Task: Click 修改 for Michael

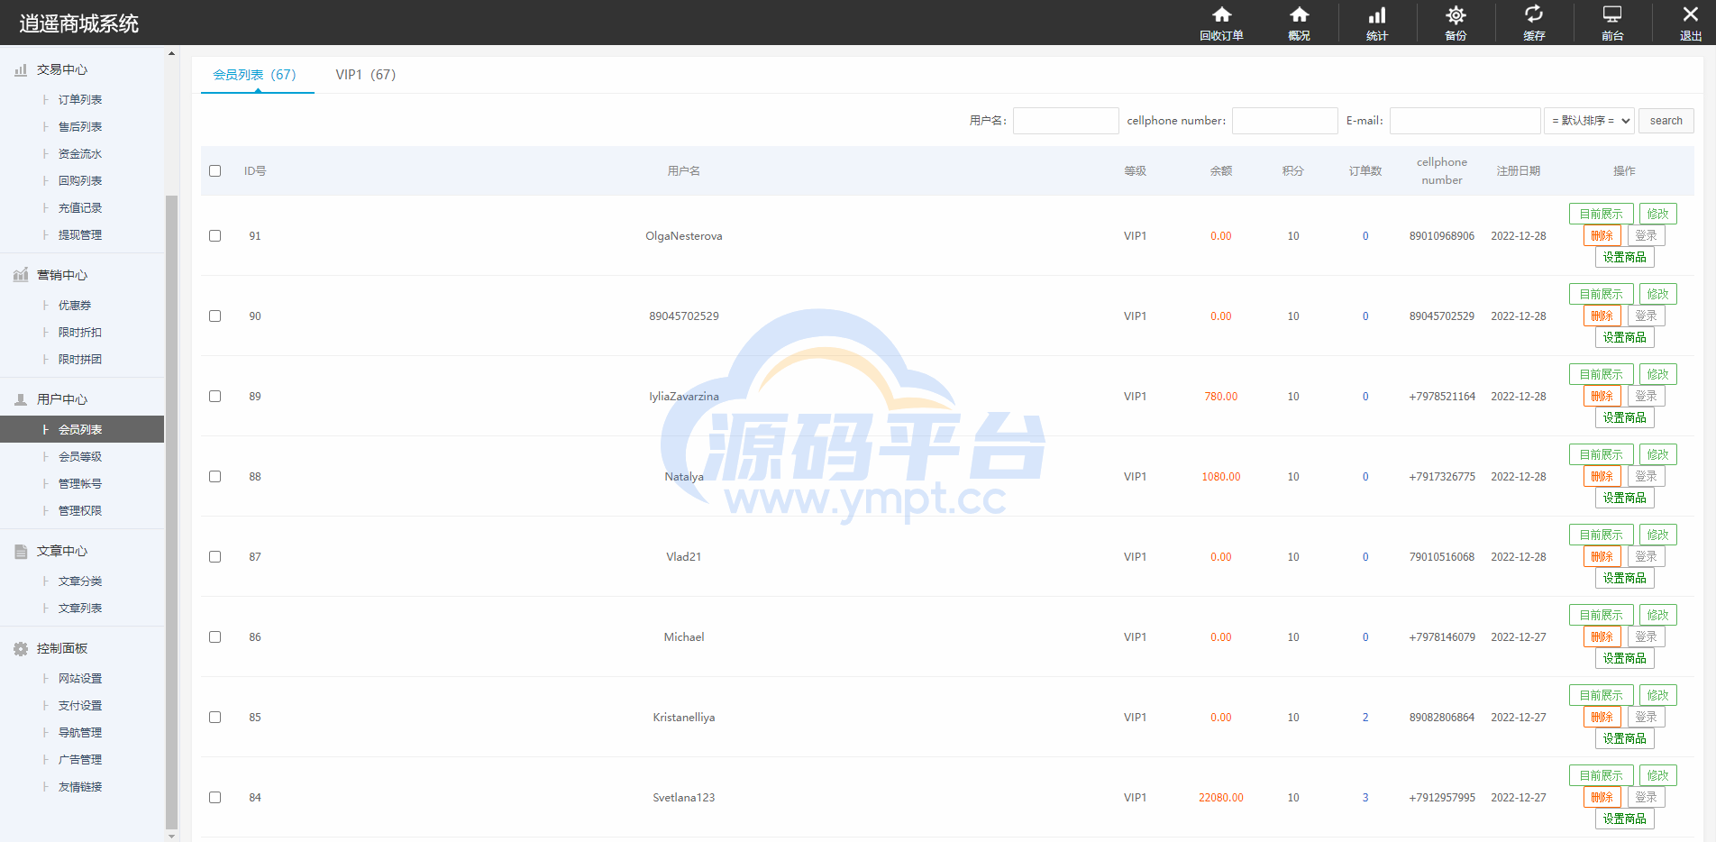Action: pyautogui.click(x=1657, y=615)
